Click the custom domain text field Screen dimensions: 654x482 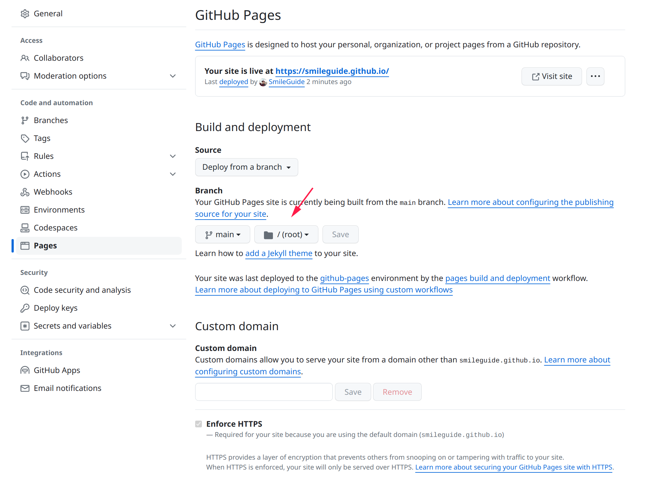[x=264, y=392]
